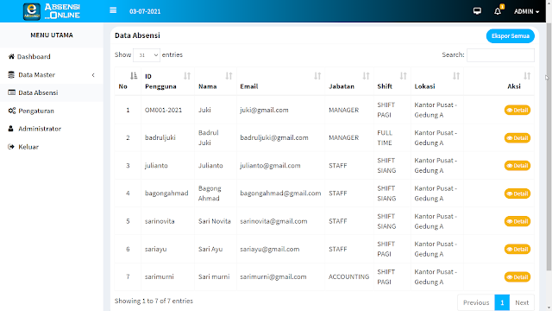
Task: Click the ACCOUNTING jabatan cell
Action: coord(348,276)
